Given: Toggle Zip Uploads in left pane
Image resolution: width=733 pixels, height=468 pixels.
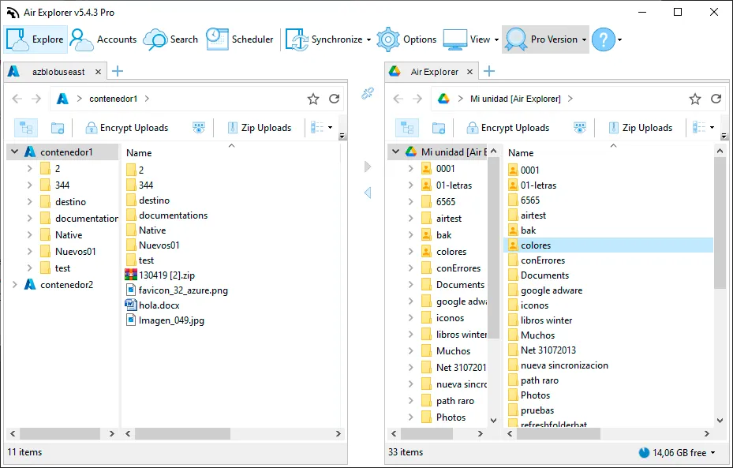Looking at the screenshot, I should tap(259, 128).
